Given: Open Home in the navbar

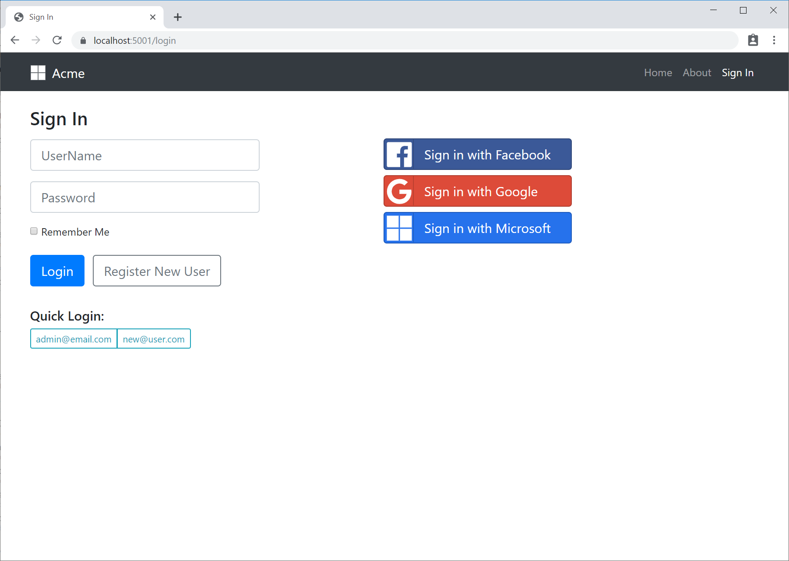Looking at the screenshot, I should click(658, 73).
